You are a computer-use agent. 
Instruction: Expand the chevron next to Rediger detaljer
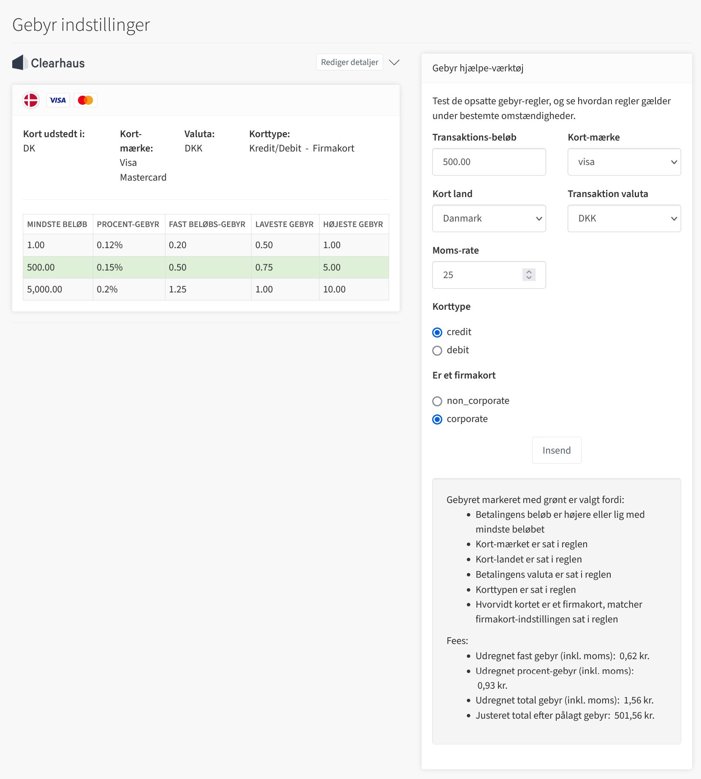(394, 62)
